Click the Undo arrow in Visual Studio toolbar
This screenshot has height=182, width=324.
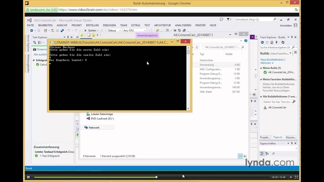[69, 31]
